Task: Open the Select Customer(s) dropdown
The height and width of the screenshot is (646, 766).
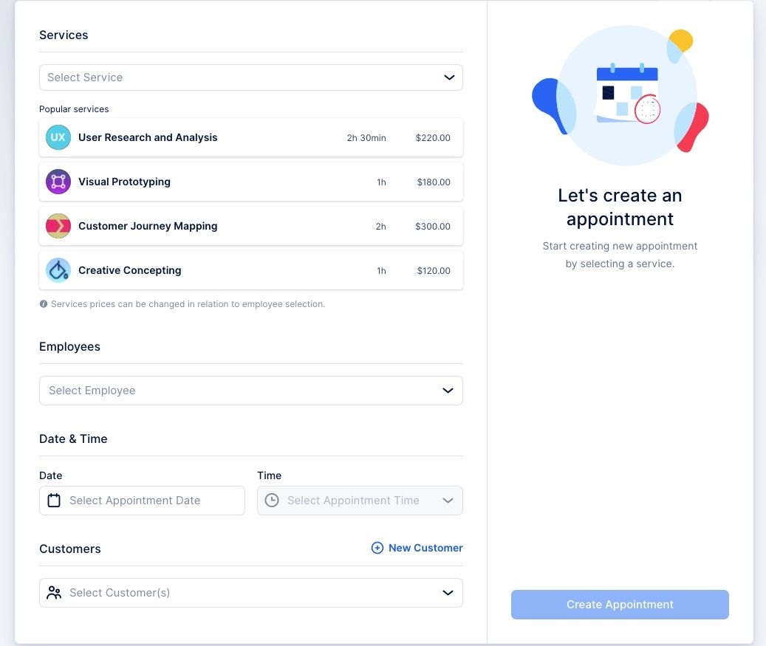Action: click(x=251, y=592)
